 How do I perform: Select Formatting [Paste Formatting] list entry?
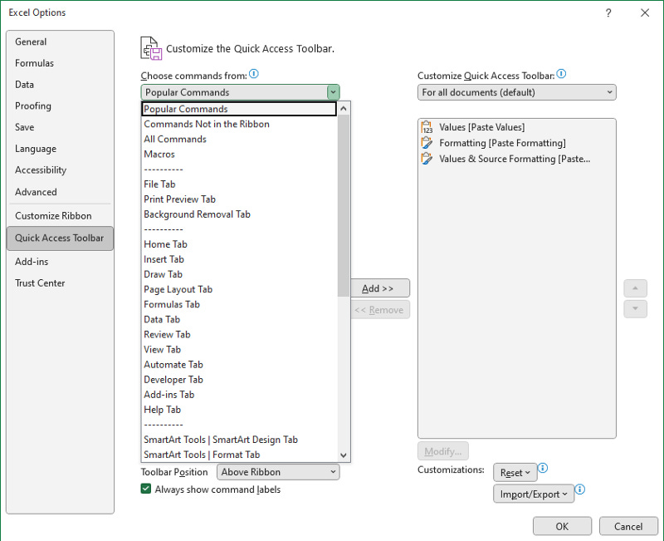(516, 143)
